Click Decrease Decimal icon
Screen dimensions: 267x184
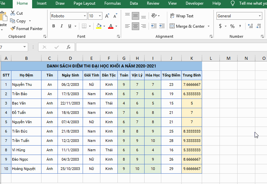[x=259, y=26]
